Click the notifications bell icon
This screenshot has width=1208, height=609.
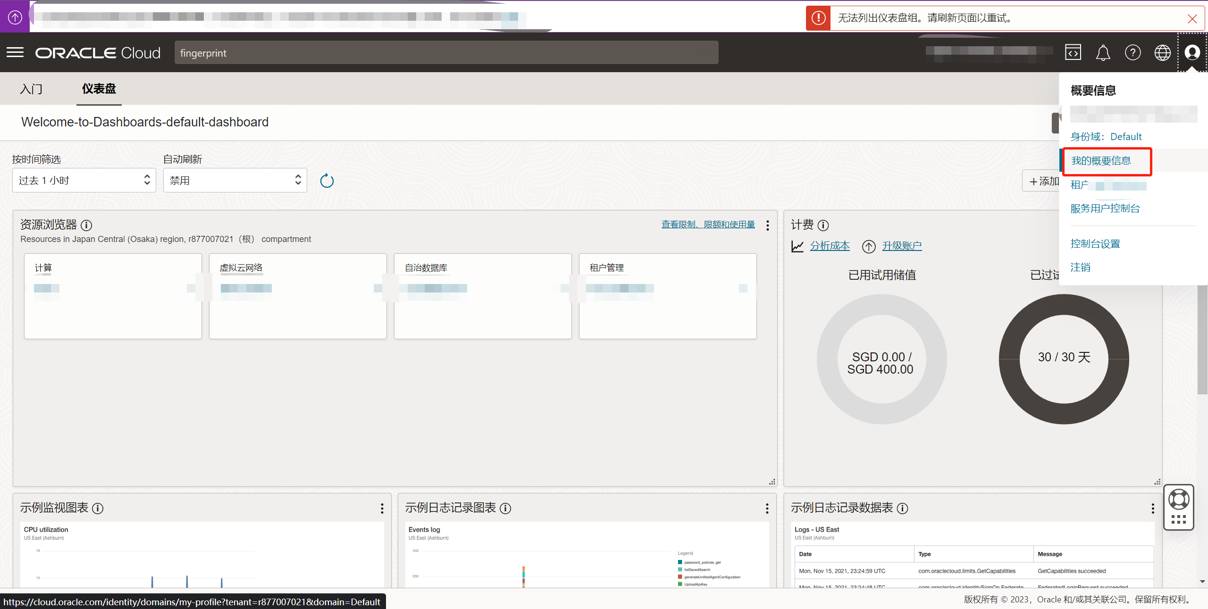1103,52
